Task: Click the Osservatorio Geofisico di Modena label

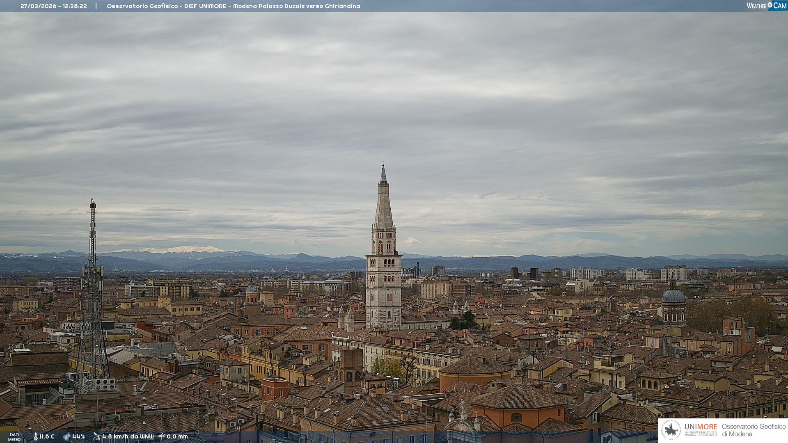Action: pyautogui.click(x=754, y=430)
